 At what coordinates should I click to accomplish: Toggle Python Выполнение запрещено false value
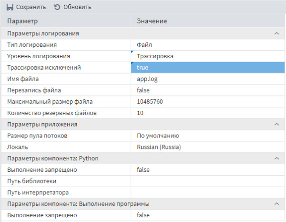click(208, 169)
